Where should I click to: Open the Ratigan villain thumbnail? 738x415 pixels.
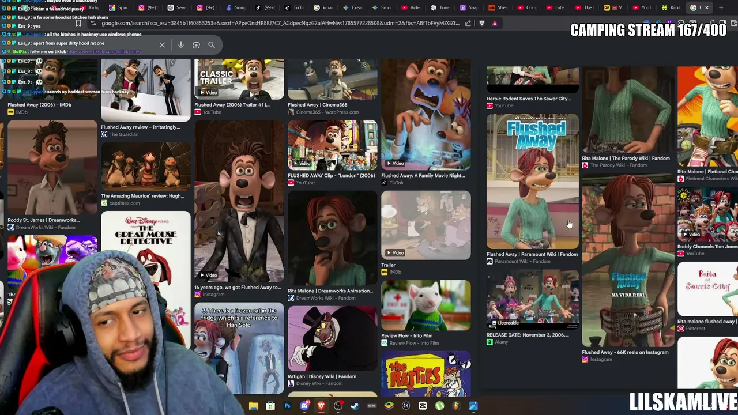pyautogui.click(x=333, y=338)
